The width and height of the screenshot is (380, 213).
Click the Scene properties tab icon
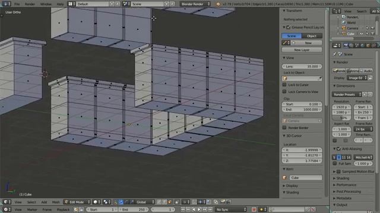coord(357,46)
